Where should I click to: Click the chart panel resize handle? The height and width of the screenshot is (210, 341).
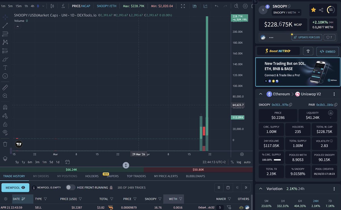coord(126,165)
